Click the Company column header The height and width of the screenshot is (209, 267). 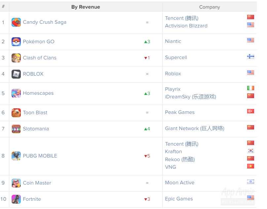(210, 7)
